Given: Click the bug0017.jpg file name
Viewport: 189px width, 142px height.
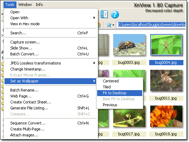Looking at the screenshot, I should [129, 134].
